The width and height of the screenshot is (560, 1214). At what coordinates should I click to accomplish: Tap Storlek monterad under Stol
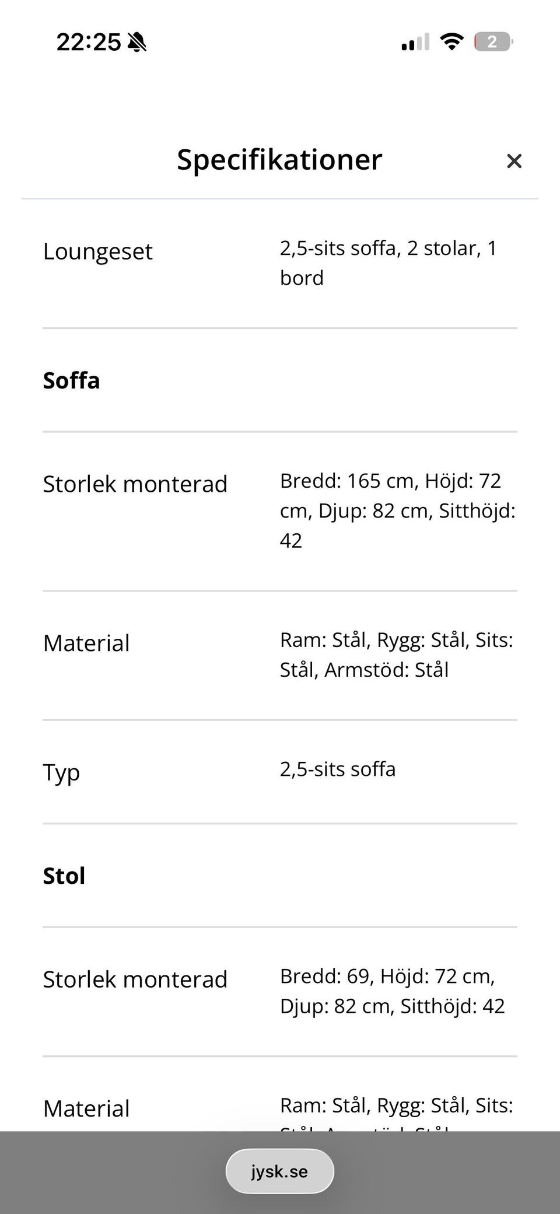point(135,979)
